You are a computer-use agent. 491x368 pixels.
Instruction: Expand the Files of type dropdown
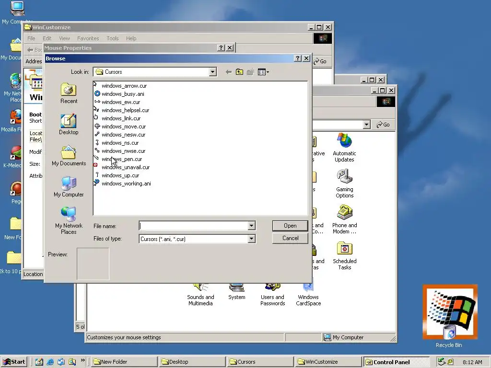pyautogui.click(x=251, y=239)
